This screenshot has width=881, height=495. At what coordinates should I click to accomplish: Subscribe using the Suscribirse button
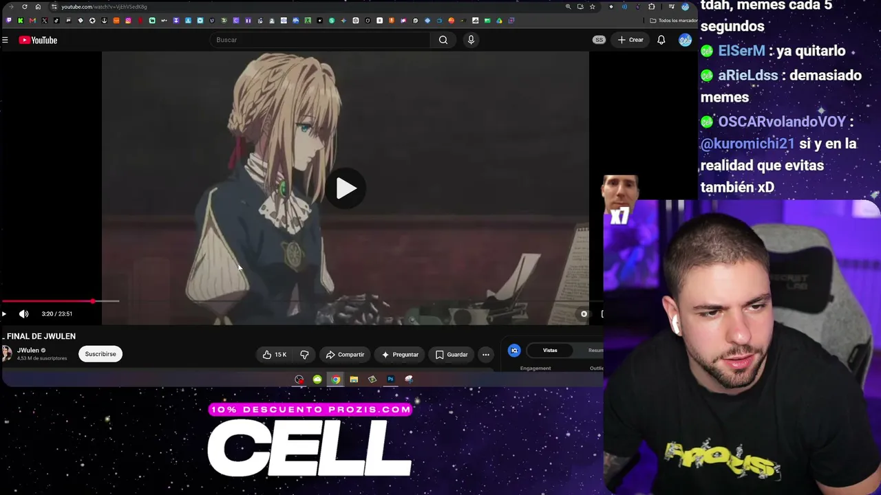tap(100, 354)
